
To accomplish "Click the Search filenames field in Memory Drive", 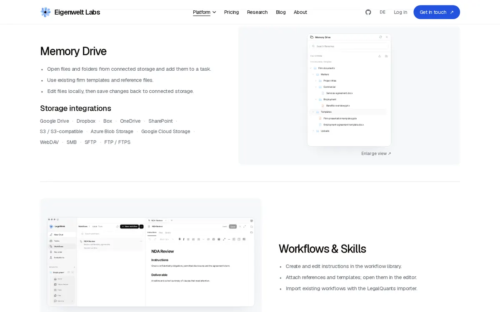I will pos(349,46).
